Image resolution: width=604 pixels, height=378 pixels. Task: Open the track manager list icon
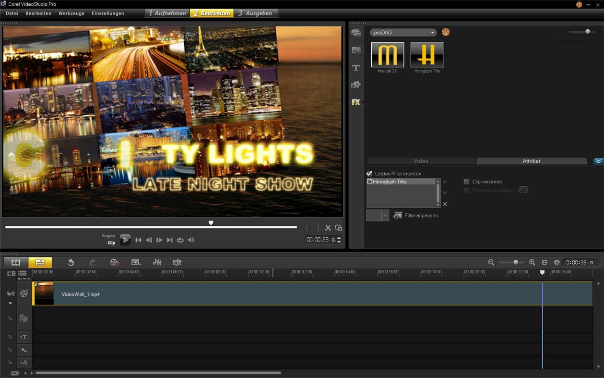(x=23, y=273)
